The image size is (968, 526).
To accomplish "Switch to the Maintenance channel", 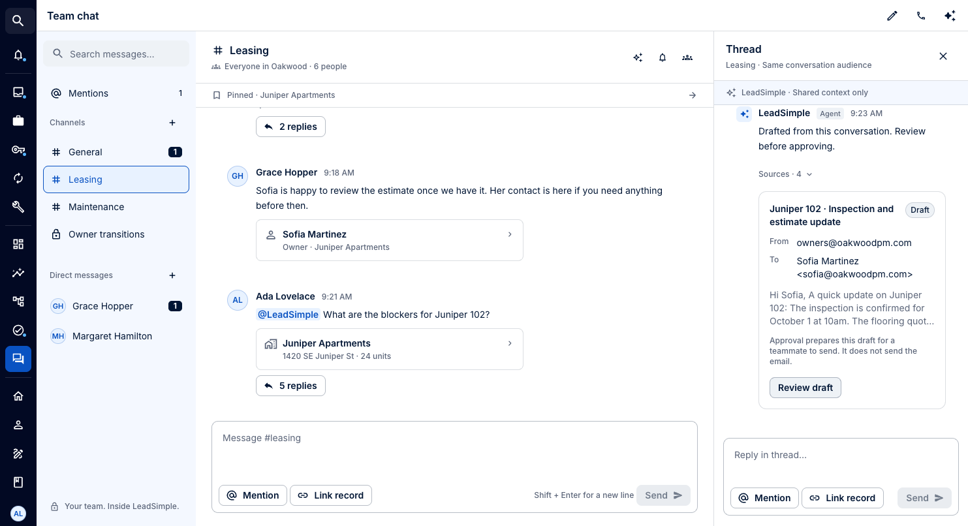I will click(x=116, y=207).
